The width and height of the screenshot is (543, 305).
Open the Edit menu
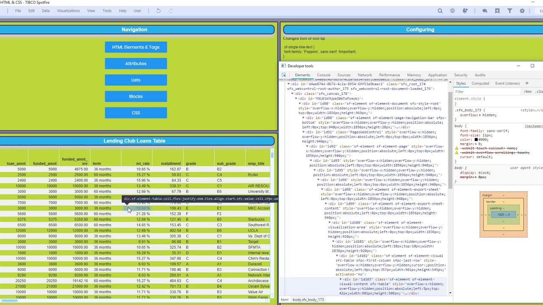click(x=31, y=11)
